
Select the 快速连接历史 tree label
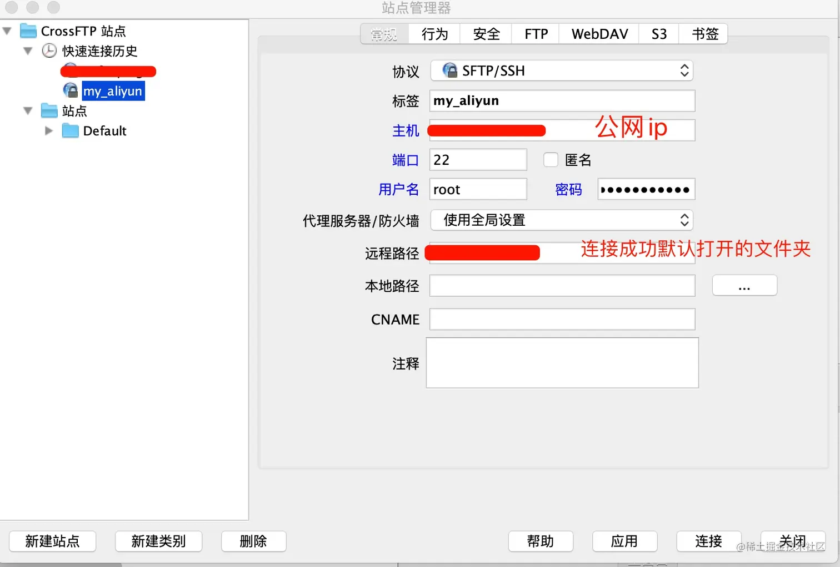(100, 51)
